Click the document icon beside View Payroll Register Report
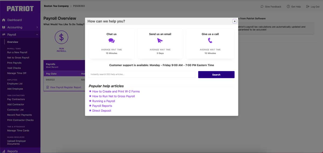The height and width of the screenshot is (153, 323). click(48, 87)
